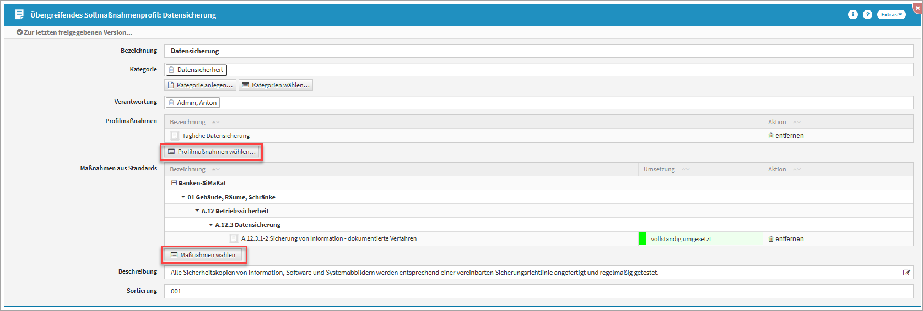Screen dimensions: 923x311
Task: Click the green vollständig umgesetzt status swatch
Action: point(642,239)
